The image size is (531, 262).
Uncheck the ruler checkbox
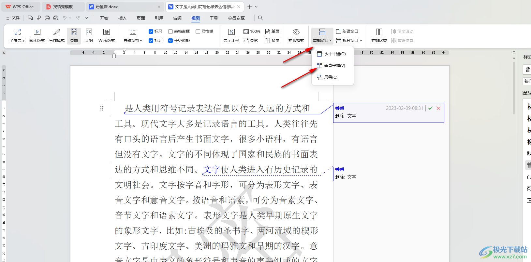pyautogui.click(x=151, y=32)
